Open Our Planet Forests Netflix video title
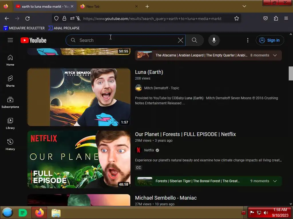 185,134
